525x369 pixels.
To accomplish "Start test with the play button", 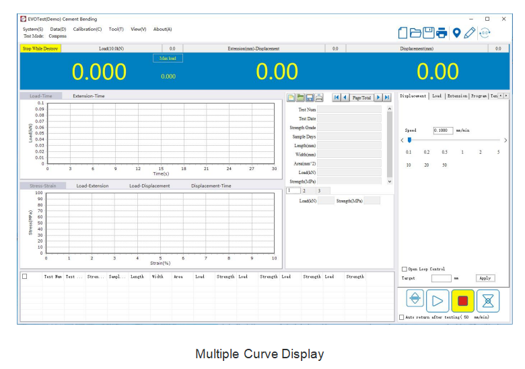I will pos(438,300).
